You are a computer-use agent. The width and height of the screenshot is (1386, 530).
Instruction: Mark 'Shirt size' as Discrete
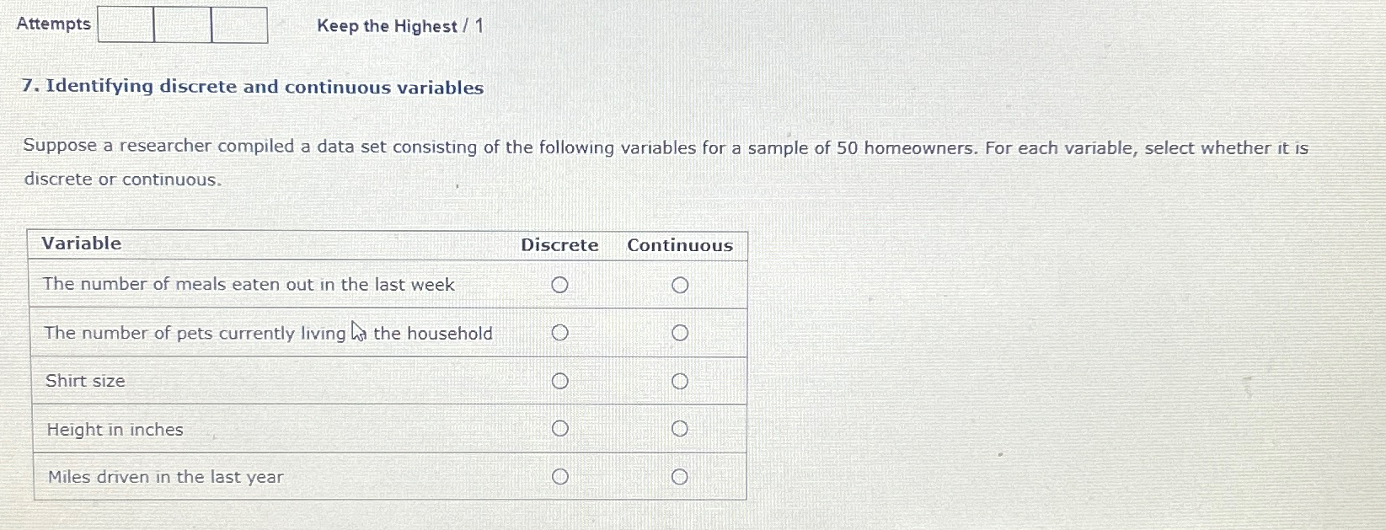tap(559, 381)
